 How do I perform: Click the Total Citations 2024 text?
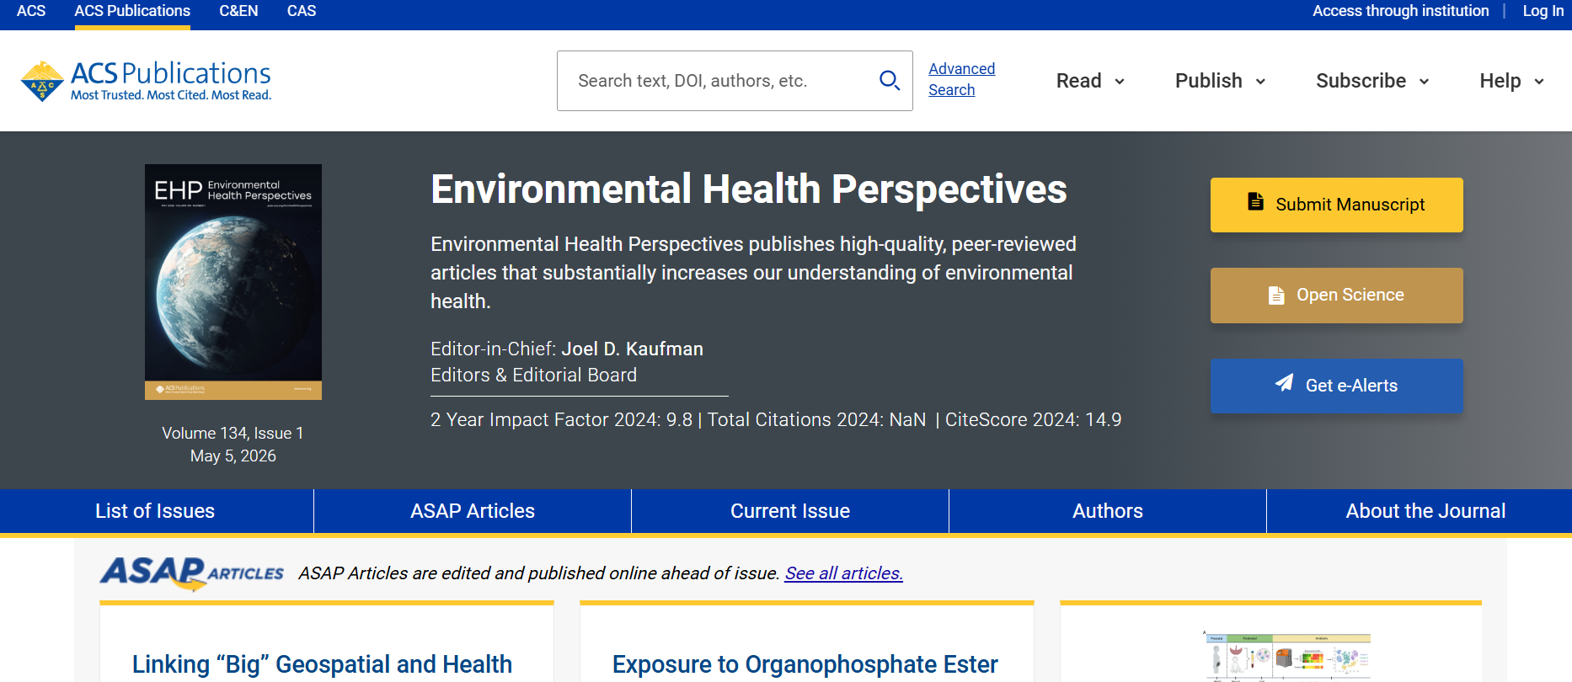point(816,419)
